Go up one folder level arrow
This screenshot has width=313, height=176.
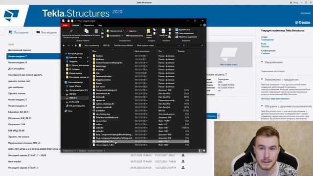point(76,45)
